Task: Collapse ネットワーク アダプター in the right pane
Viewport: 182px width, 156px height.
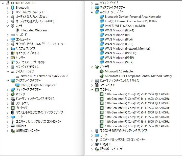Action: [x=92, y=12]
